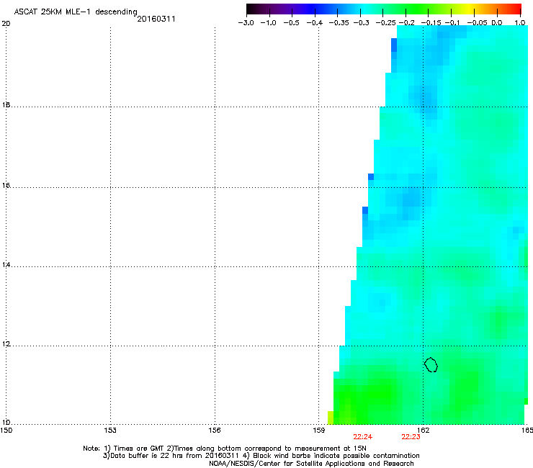
Task: Click the latitude axis label 14
Action: [6, 264]
